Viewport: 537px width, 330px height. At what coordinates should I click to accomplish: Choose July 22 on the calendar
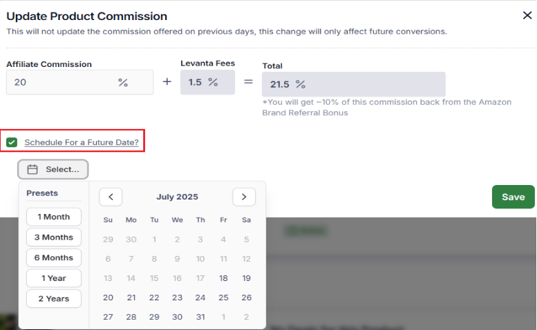154,298
